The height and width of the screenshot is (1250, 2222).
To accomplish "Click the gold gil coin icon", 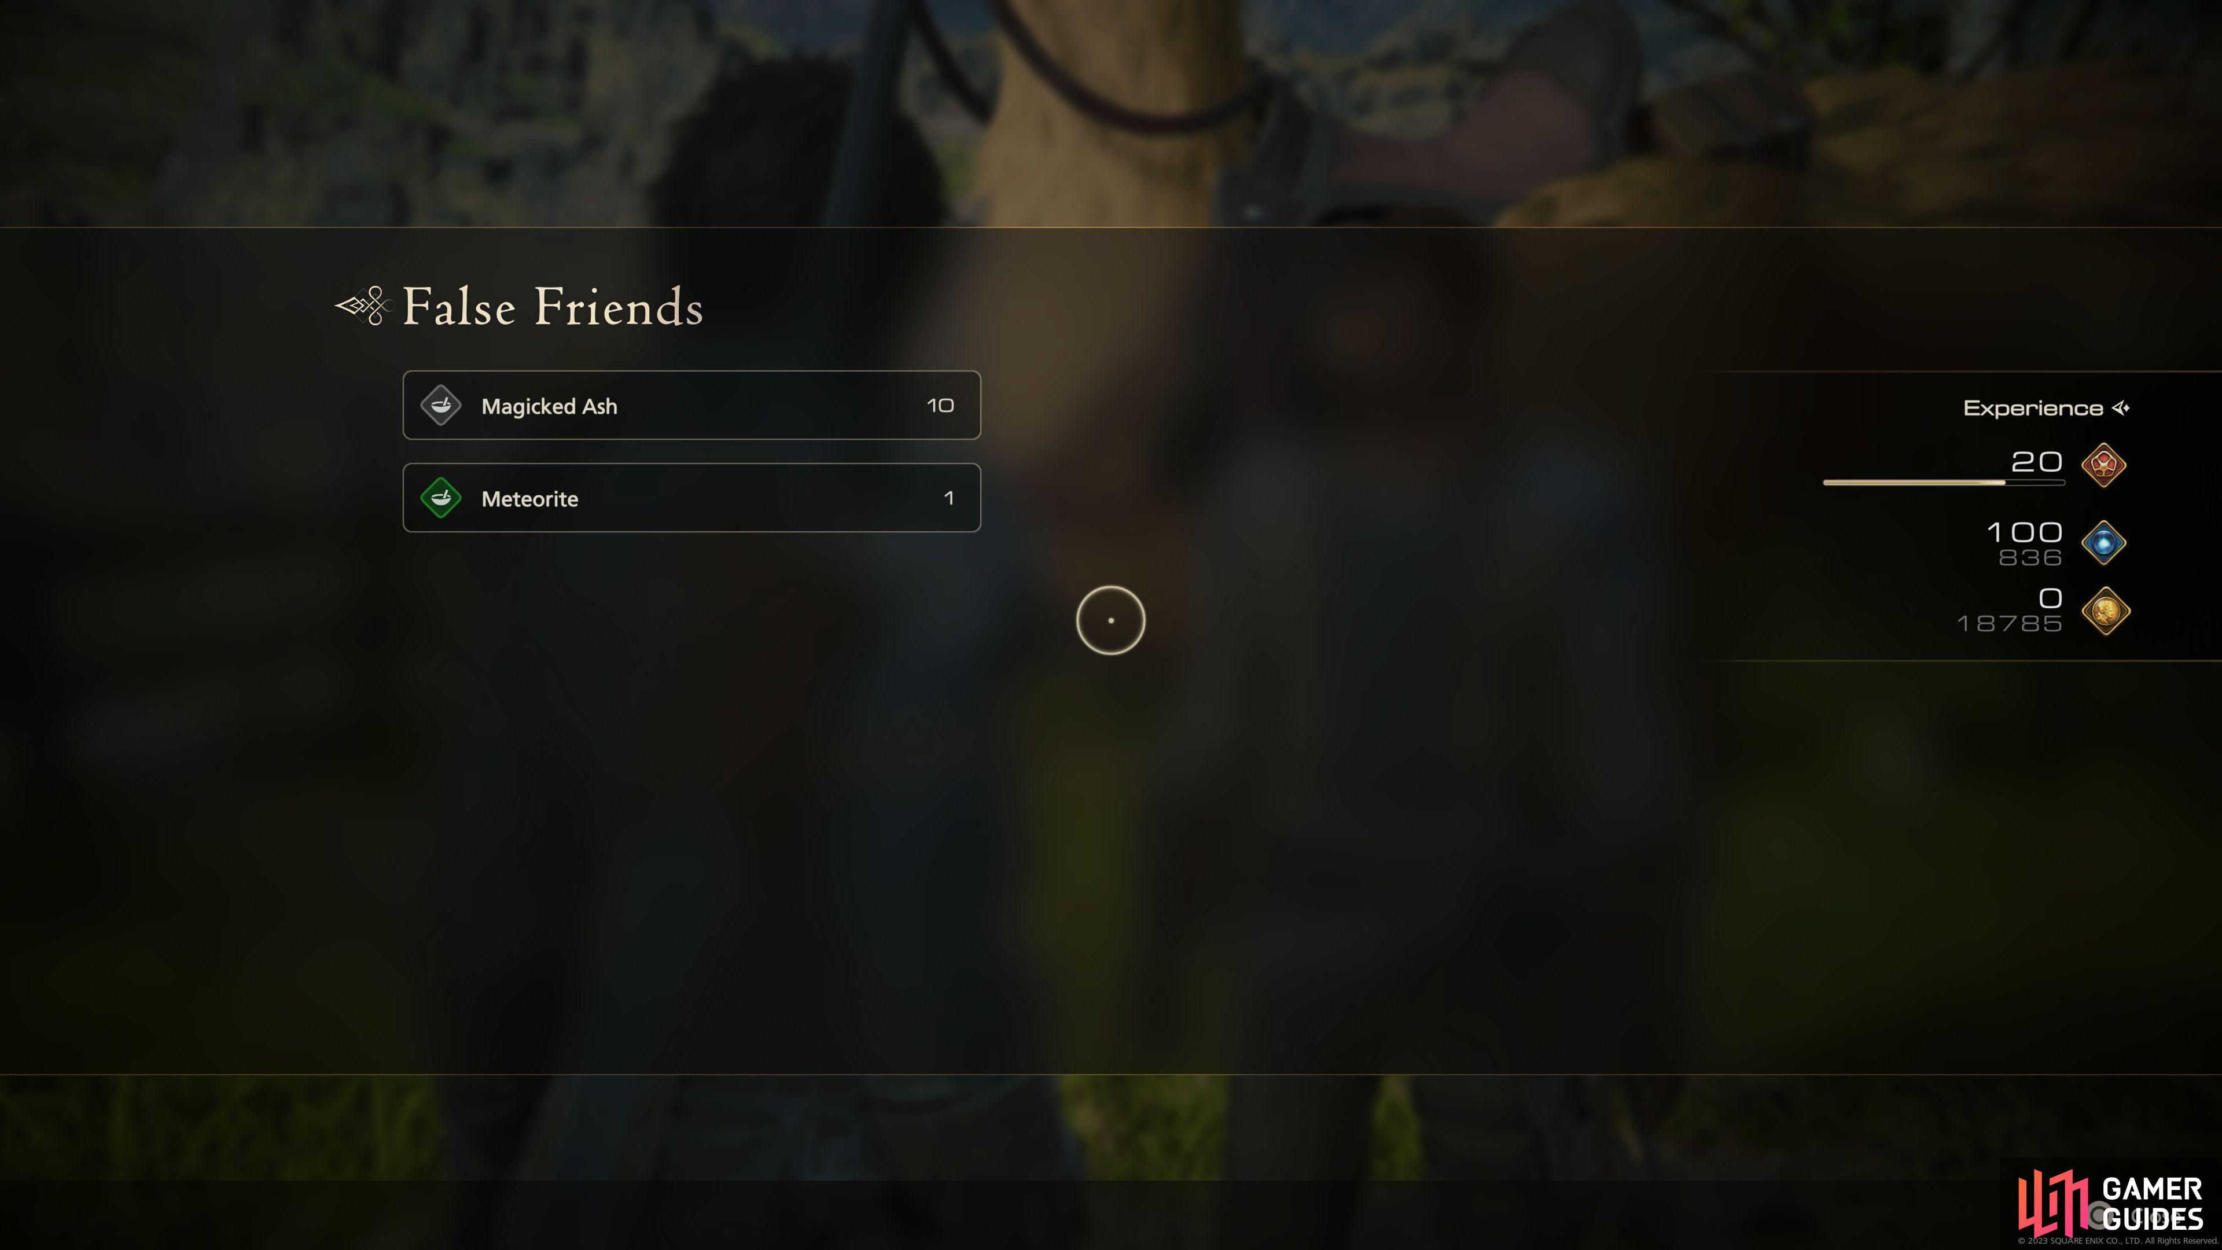I will click(x=2106, y=611).
